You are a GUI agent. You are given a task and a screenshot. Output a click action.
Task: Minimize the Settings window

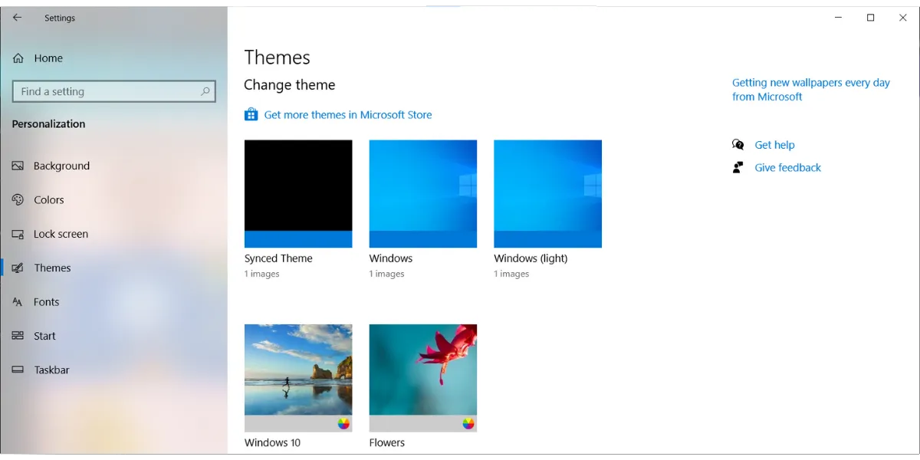tap(838, 18)
